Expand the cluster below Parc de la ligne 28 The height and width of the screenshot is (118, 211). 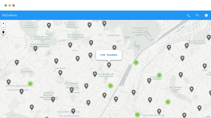click(110, 86)
